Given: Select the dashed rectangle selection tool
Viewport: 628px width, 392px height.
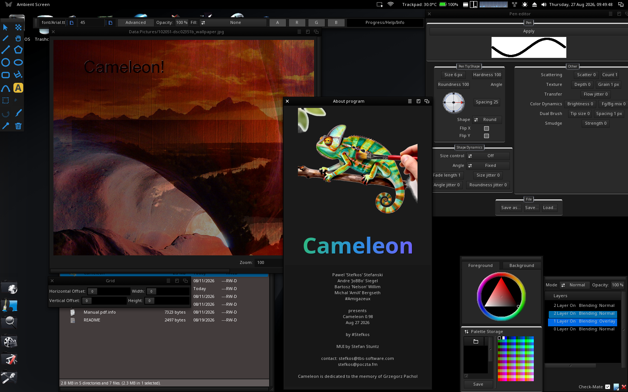Looking at the screenshot, I should 6,100.
